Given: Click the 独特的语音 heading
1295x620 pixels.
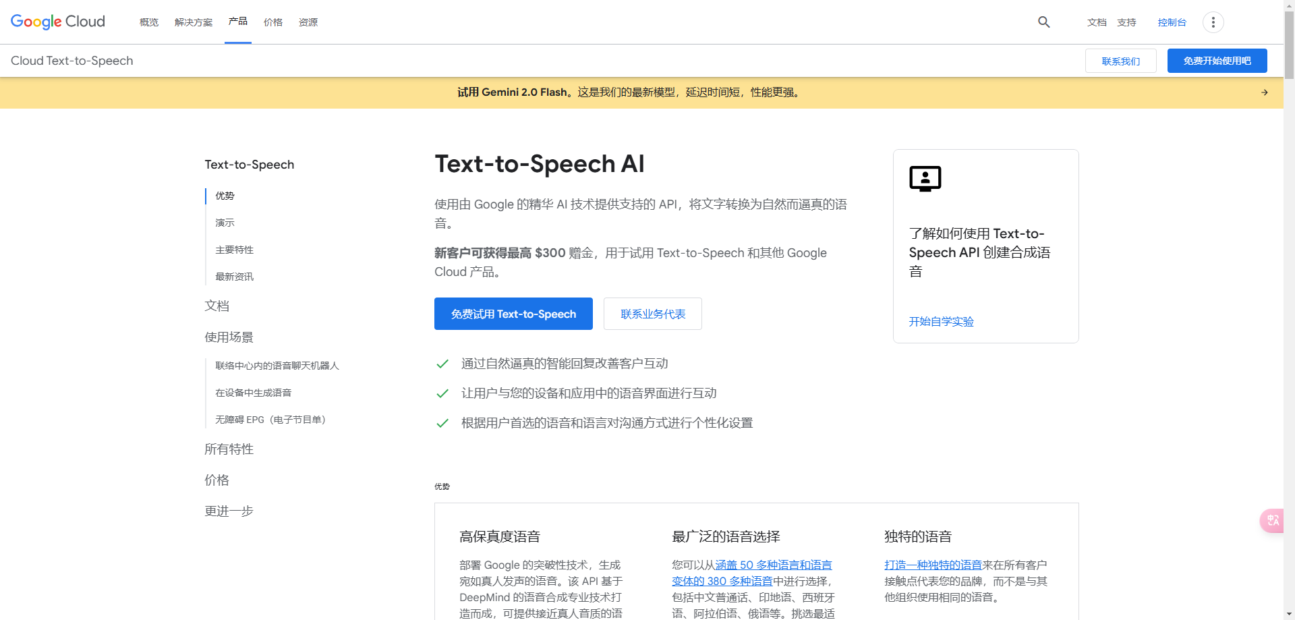Looking at the screenshot, I should (x=918, y=536).
